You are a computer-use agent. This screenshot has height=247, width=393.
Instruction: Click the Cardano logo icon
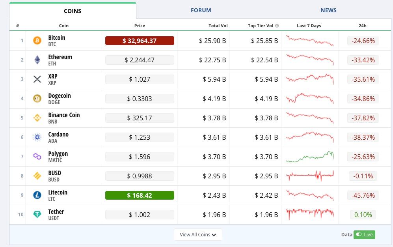(37, 137)
